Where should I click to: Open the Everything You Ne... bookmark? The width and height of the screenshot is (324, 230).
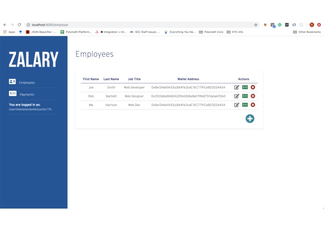[x=180, y=32]
